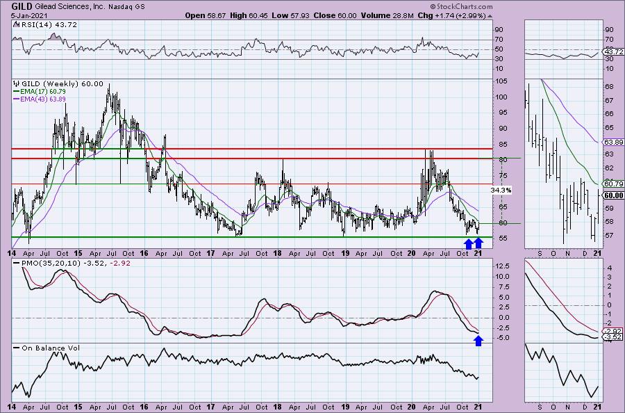This screenshot has height=413, width=625.
Task: Click the green line swatch beside EMA(17)
Action: [17, 91]
